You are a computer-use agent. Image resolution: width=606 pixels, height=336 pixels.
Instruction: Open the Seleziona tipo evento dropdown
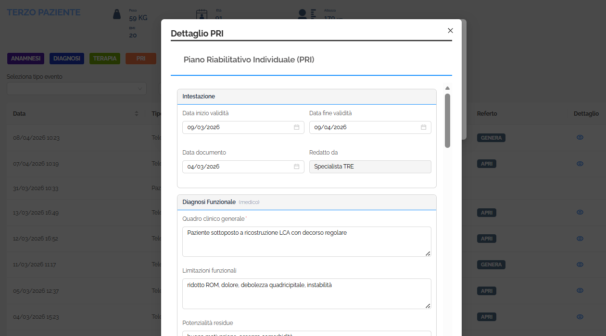(76, 88)
